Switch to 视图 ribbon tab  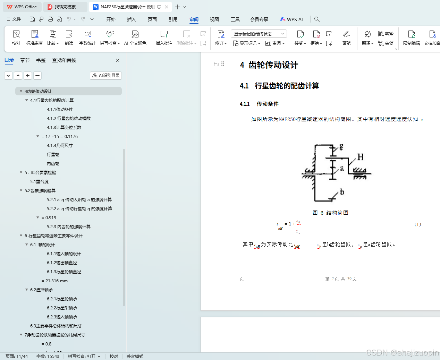(214, 19)
